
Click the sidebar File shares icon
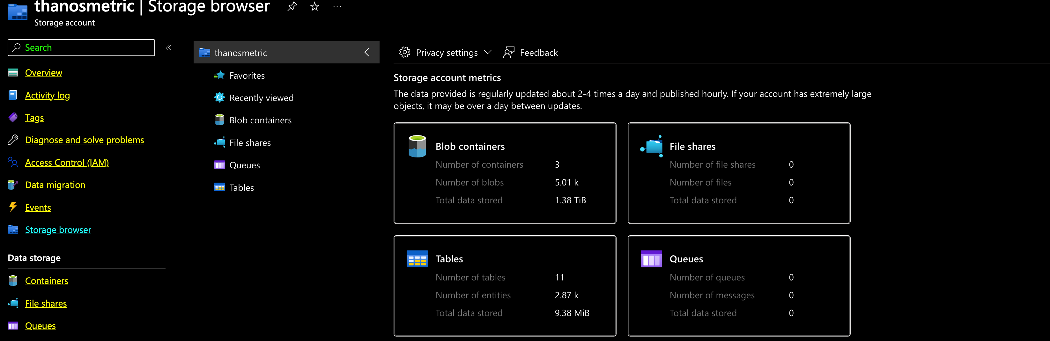(13, 303)
